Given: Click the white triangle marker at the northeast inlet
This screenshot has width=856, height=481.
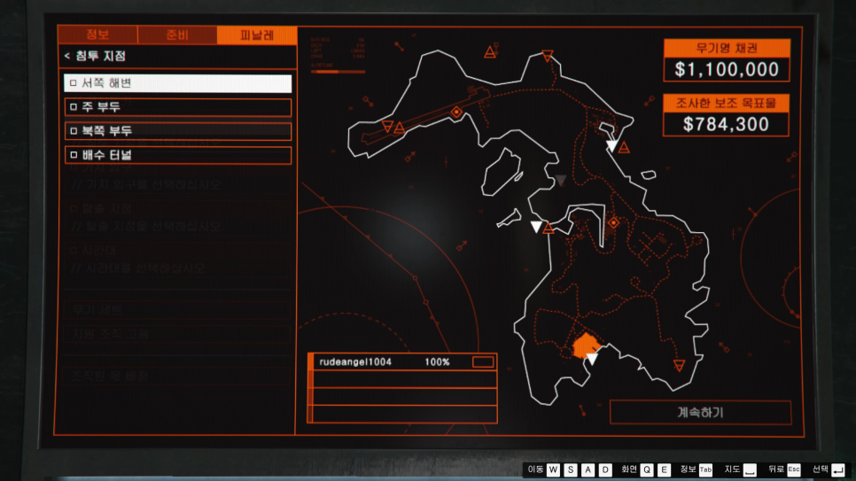Looking at the screenshot, I should [612, 146].
